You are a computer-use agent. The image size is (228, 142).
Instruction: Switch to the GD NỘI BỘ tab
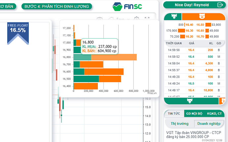pyautogui.click(x=194, y=114)
